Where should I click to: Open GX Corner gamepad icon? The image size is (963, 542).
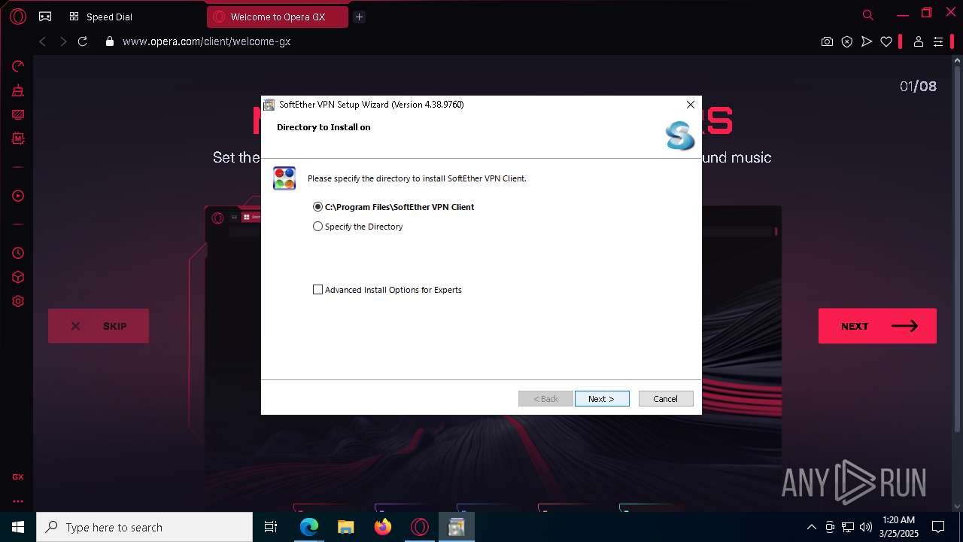point(45,17)
